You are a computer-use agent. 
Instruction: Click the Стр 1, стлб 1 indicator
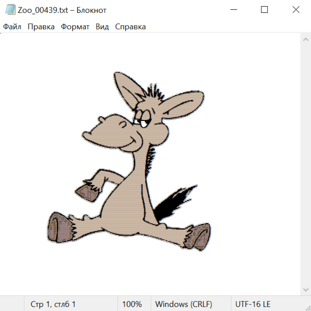[53, 304]
